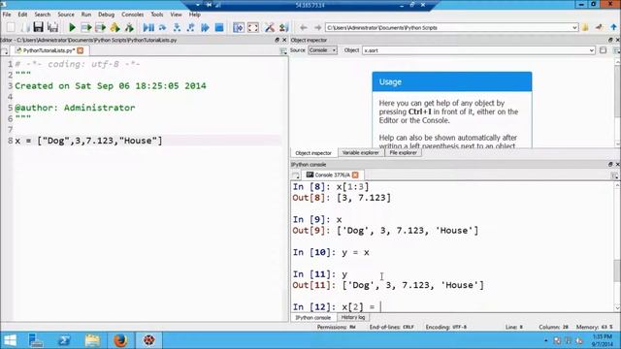
Task: Click the New file icon in toolbar
Action: pos(11,27)
